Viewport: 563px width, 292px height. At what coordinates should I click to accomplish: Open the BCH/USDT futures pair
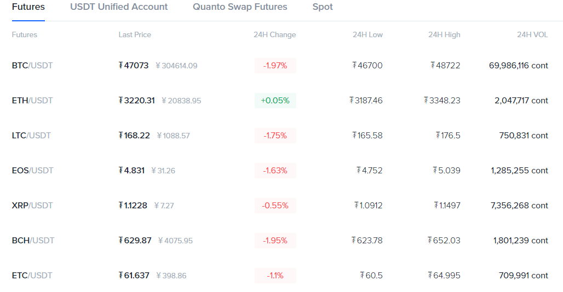pos(33,241)
